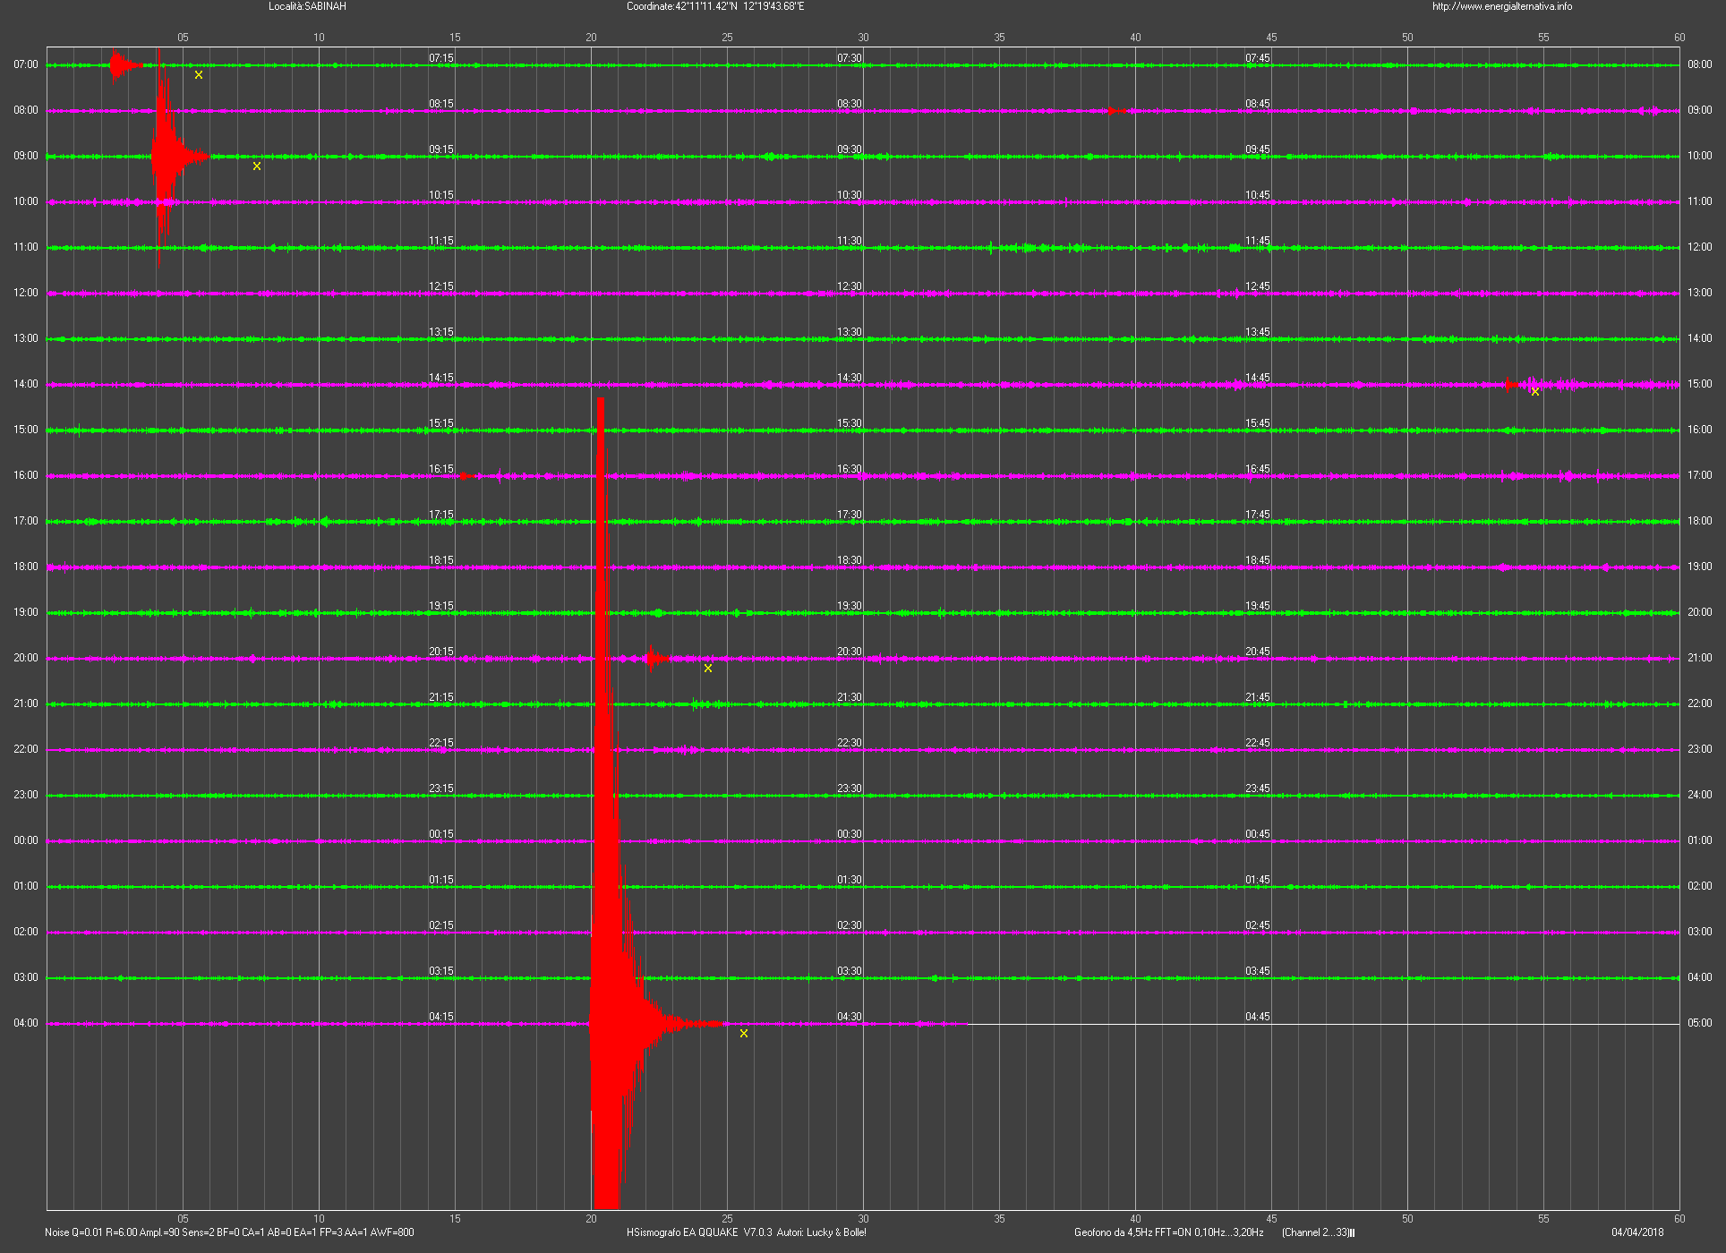Click the (Channel 2...33) status text
The image size is (1726, 1253).
pyautogui.click(x=1318, y=1232)
